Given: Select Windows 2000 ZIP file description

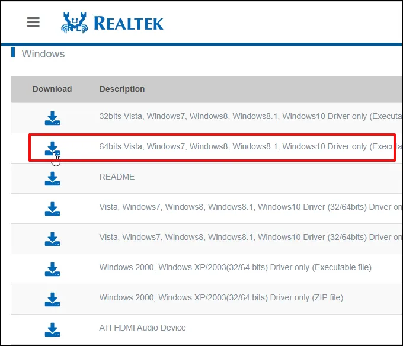Looking at the screenshot, I should pos(221,297).
